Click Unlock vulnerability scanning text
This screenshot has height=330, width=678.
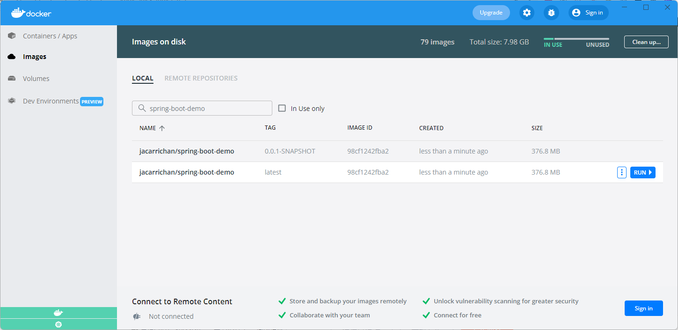506,301
